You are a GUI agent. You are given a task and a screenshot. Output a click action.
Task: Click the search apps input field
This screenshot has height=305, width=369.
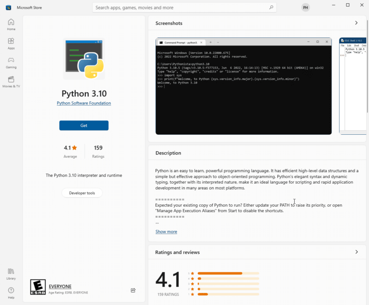click(180, 7)
